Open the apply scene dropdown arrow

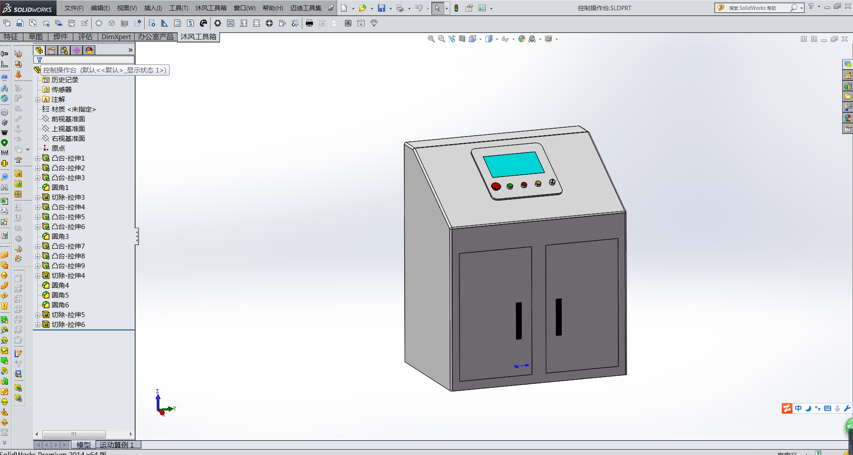pos(540,39)
